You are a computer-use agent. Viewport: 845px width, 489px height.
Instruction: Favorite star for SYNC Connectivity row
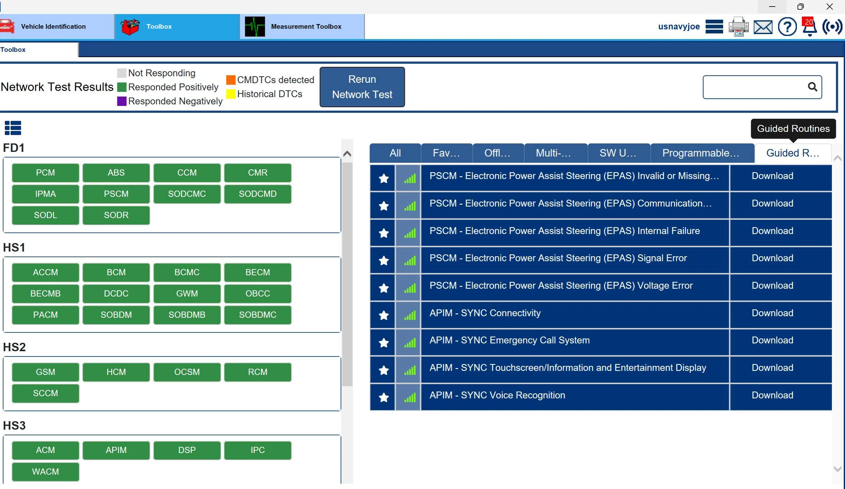click(384, 315)
